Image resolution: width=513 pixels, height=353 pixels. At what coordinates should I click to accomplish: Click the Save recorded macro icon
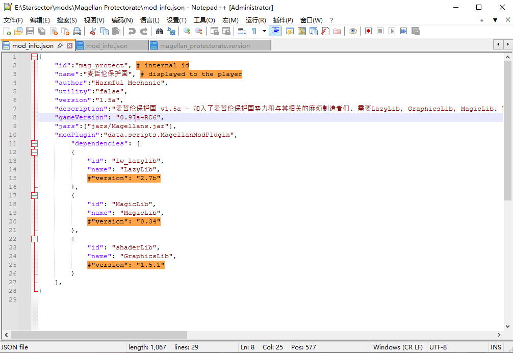[x=416, y=31]
